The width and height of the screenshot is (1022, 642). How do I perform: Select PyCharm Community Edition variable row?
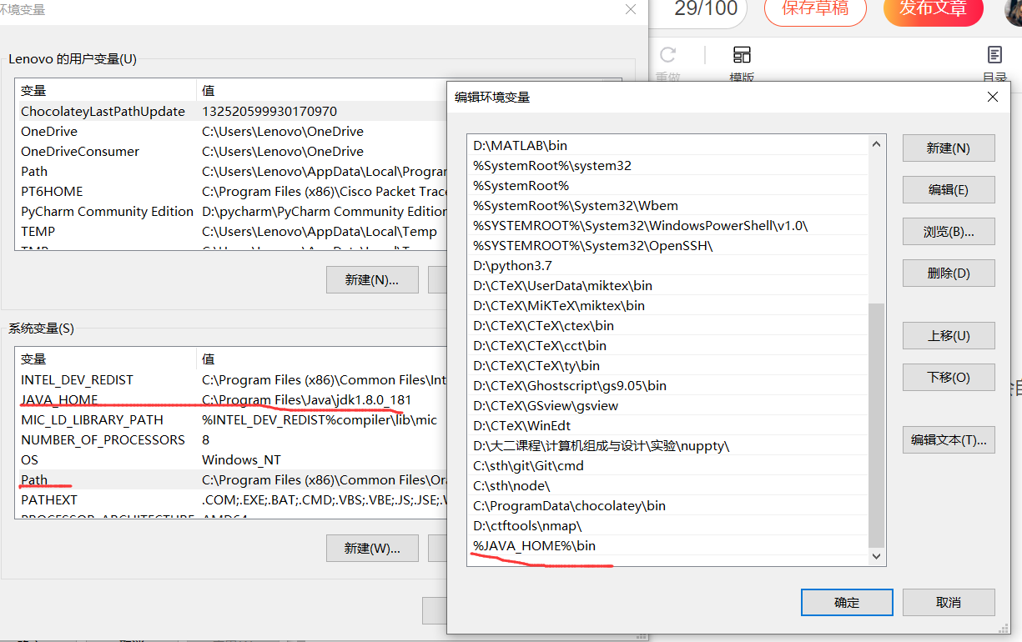click(231, 211)
